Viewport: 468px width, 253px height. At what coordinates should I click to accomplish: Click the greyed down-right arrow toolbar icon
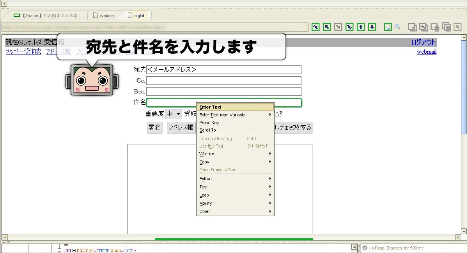tap(339, 27)
